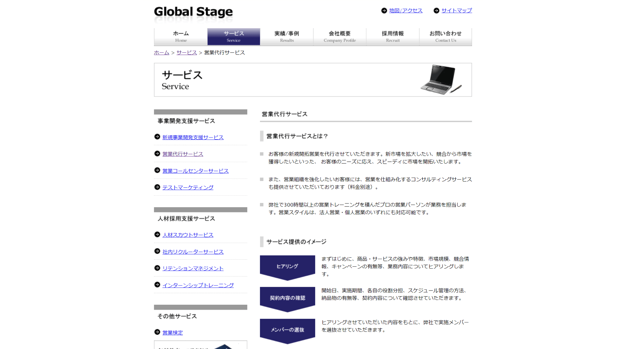Screen dimensions: 626x349
Task: Go to 採用情報 Recruit tab
Action: (x=393, y=36)
